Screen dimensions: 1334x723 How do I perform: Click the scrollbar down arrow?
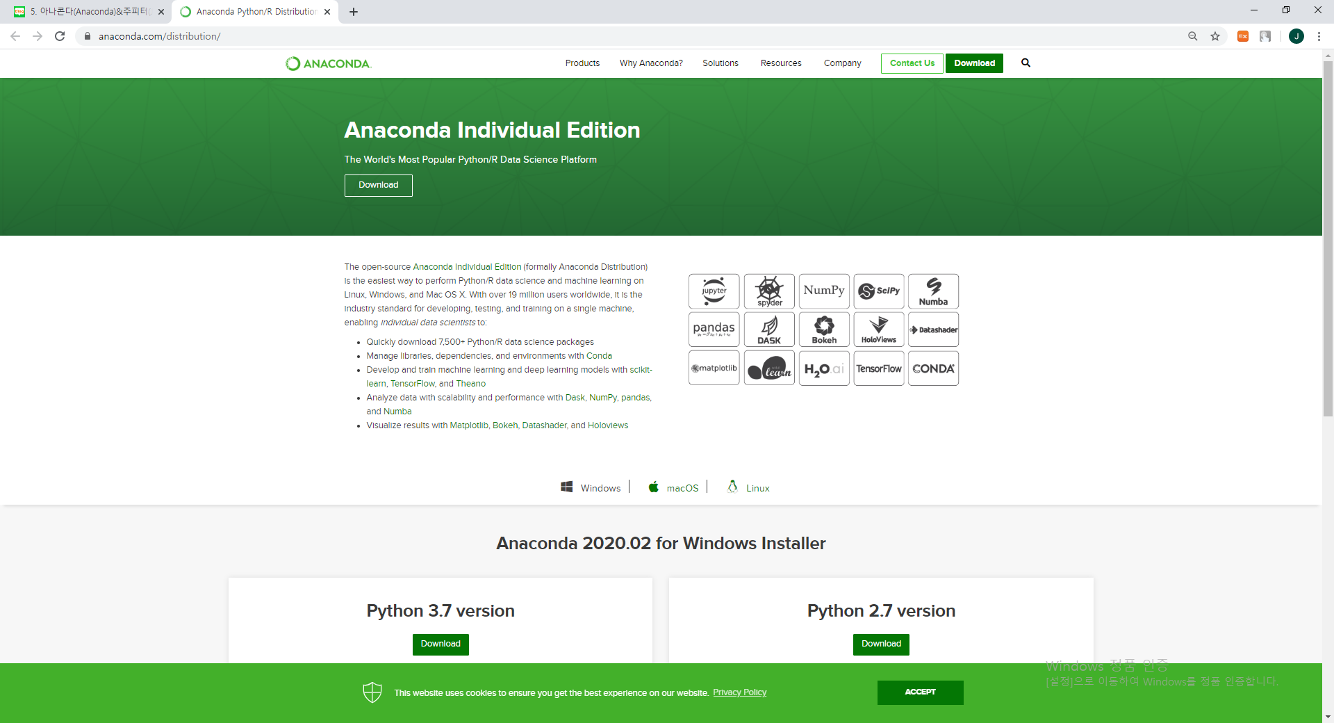point(1328,717)
